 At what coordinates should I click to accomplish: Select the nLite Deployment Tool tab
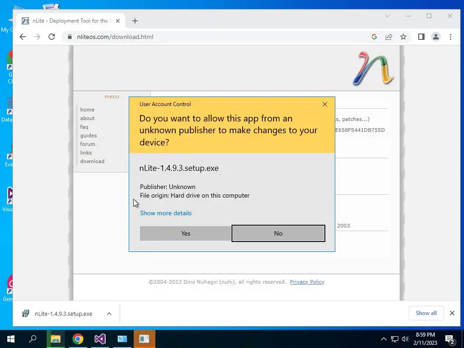(x=71, y=21)
